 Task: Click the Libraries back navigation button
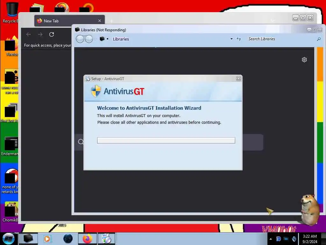80,39
